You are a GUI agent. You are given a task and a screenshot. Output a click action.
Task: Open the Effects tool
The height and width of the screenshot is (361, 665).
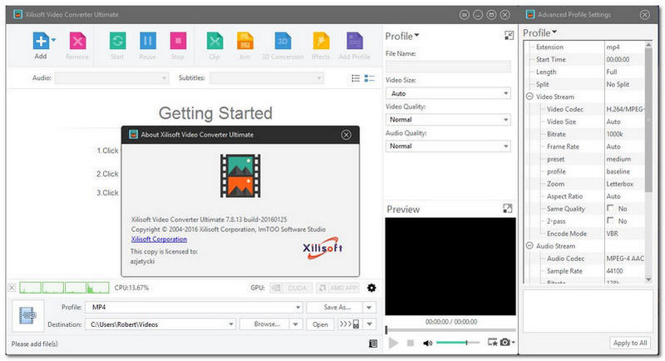pyautogui.click(x=321, y=41)
